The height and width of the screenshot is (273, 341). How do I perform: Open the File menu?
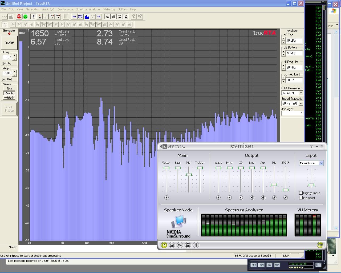[x=4, y=9]
